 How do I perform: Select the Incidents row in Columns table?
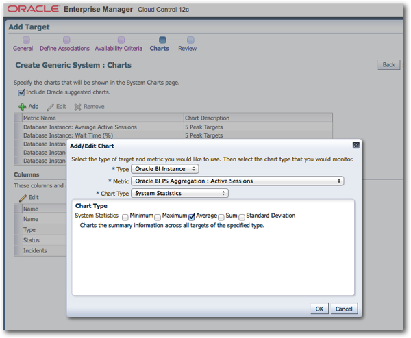40,250
